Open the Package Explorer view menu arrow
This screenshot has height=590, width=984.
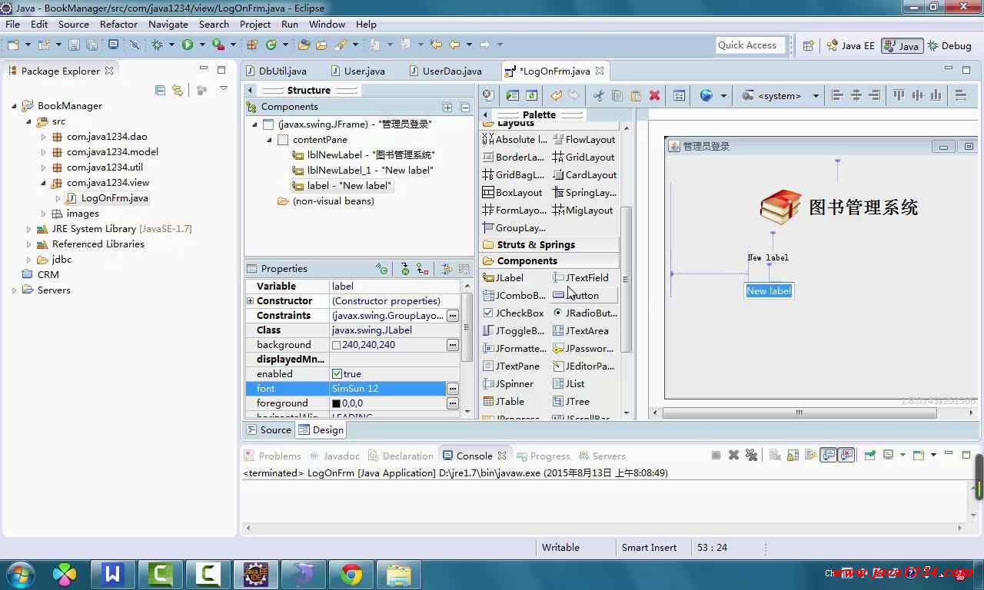(224, 88)
